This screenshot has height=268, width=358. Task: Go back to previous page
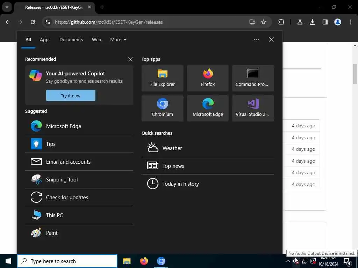pos(8,22)
